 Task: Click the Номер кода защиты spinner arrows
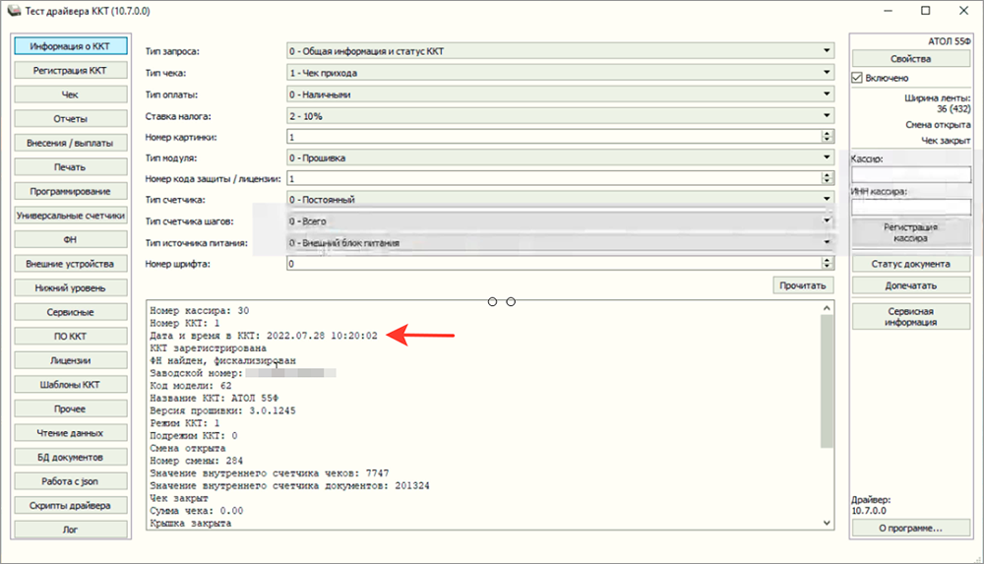point(828,179)
